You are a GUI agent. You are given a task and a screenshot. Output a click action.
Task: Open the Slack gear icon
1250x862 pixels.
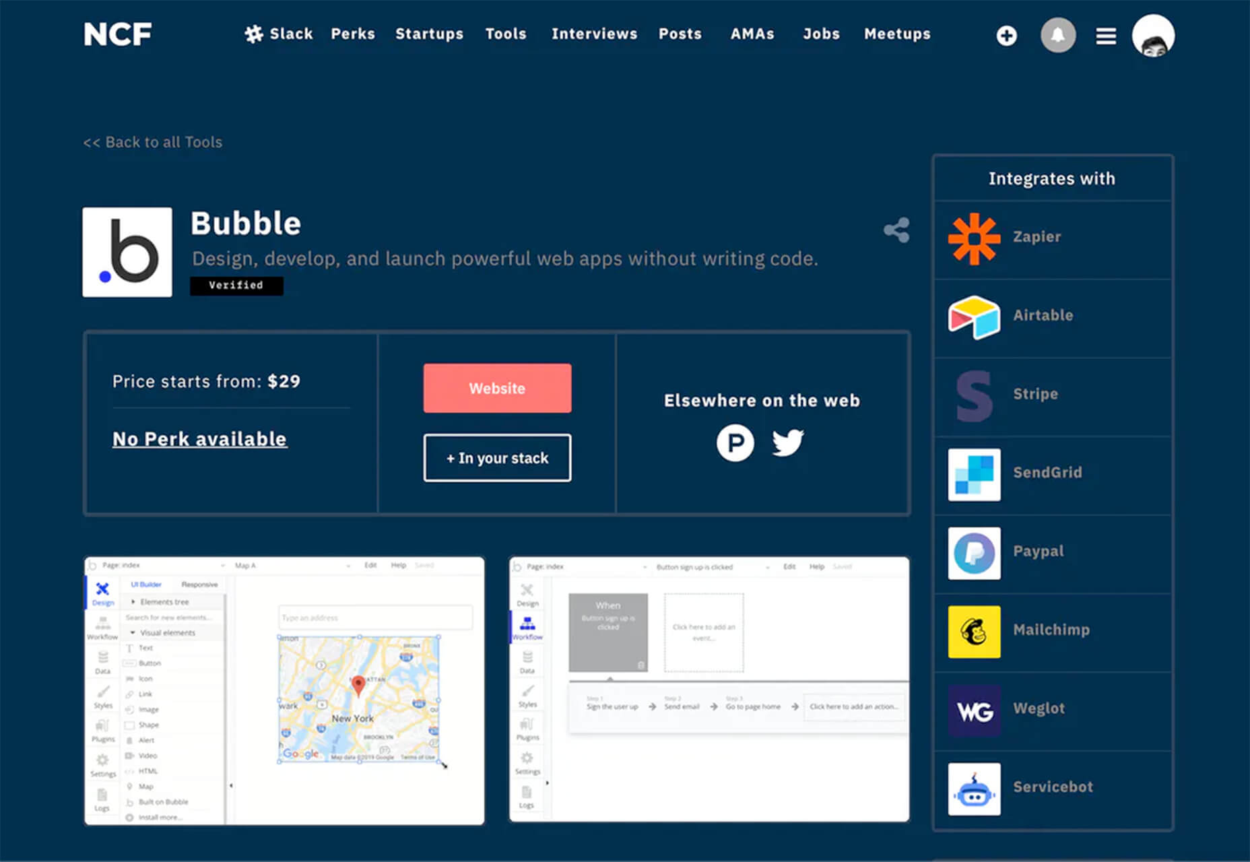click(x=254, y=34)
